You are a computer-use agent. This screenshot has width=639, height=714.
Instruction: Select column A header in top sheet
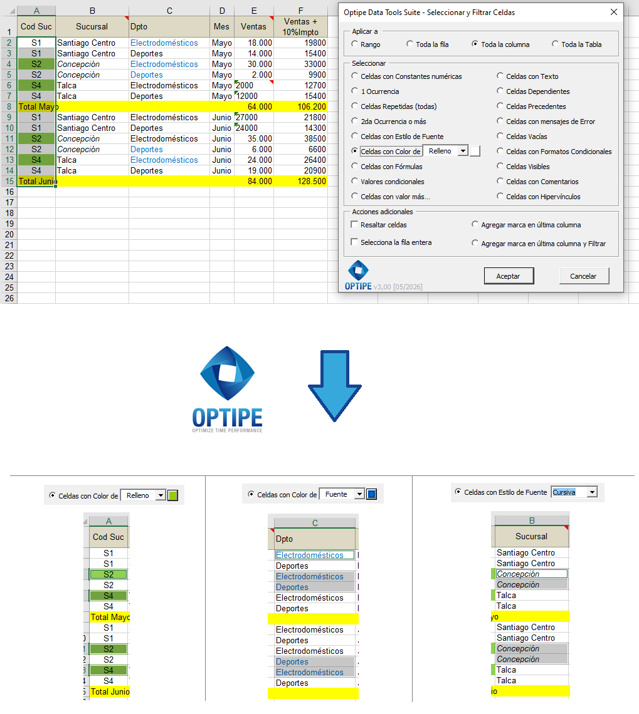[x=36, y=11]
